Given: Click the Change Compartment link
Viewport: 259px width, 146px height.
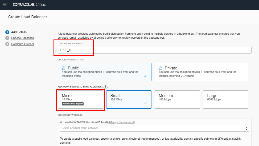Looking at the screenshot, I should pos(122,122).
